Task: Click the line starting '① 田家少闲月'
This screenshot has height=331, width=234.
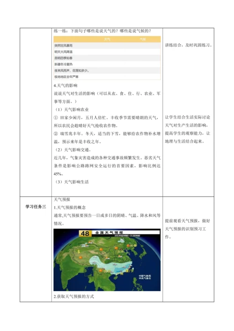Action: click(x=107, y=118)
